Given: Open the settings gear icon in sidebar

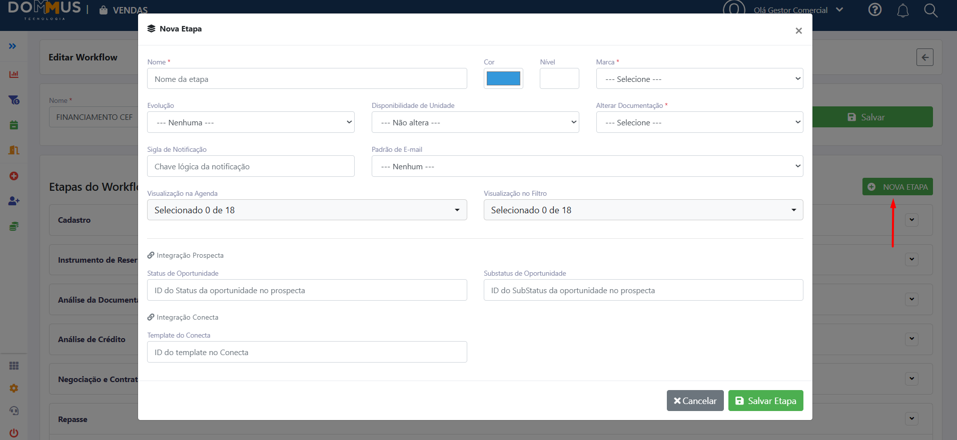Looking at the screenshot, I should click(14, 388).
